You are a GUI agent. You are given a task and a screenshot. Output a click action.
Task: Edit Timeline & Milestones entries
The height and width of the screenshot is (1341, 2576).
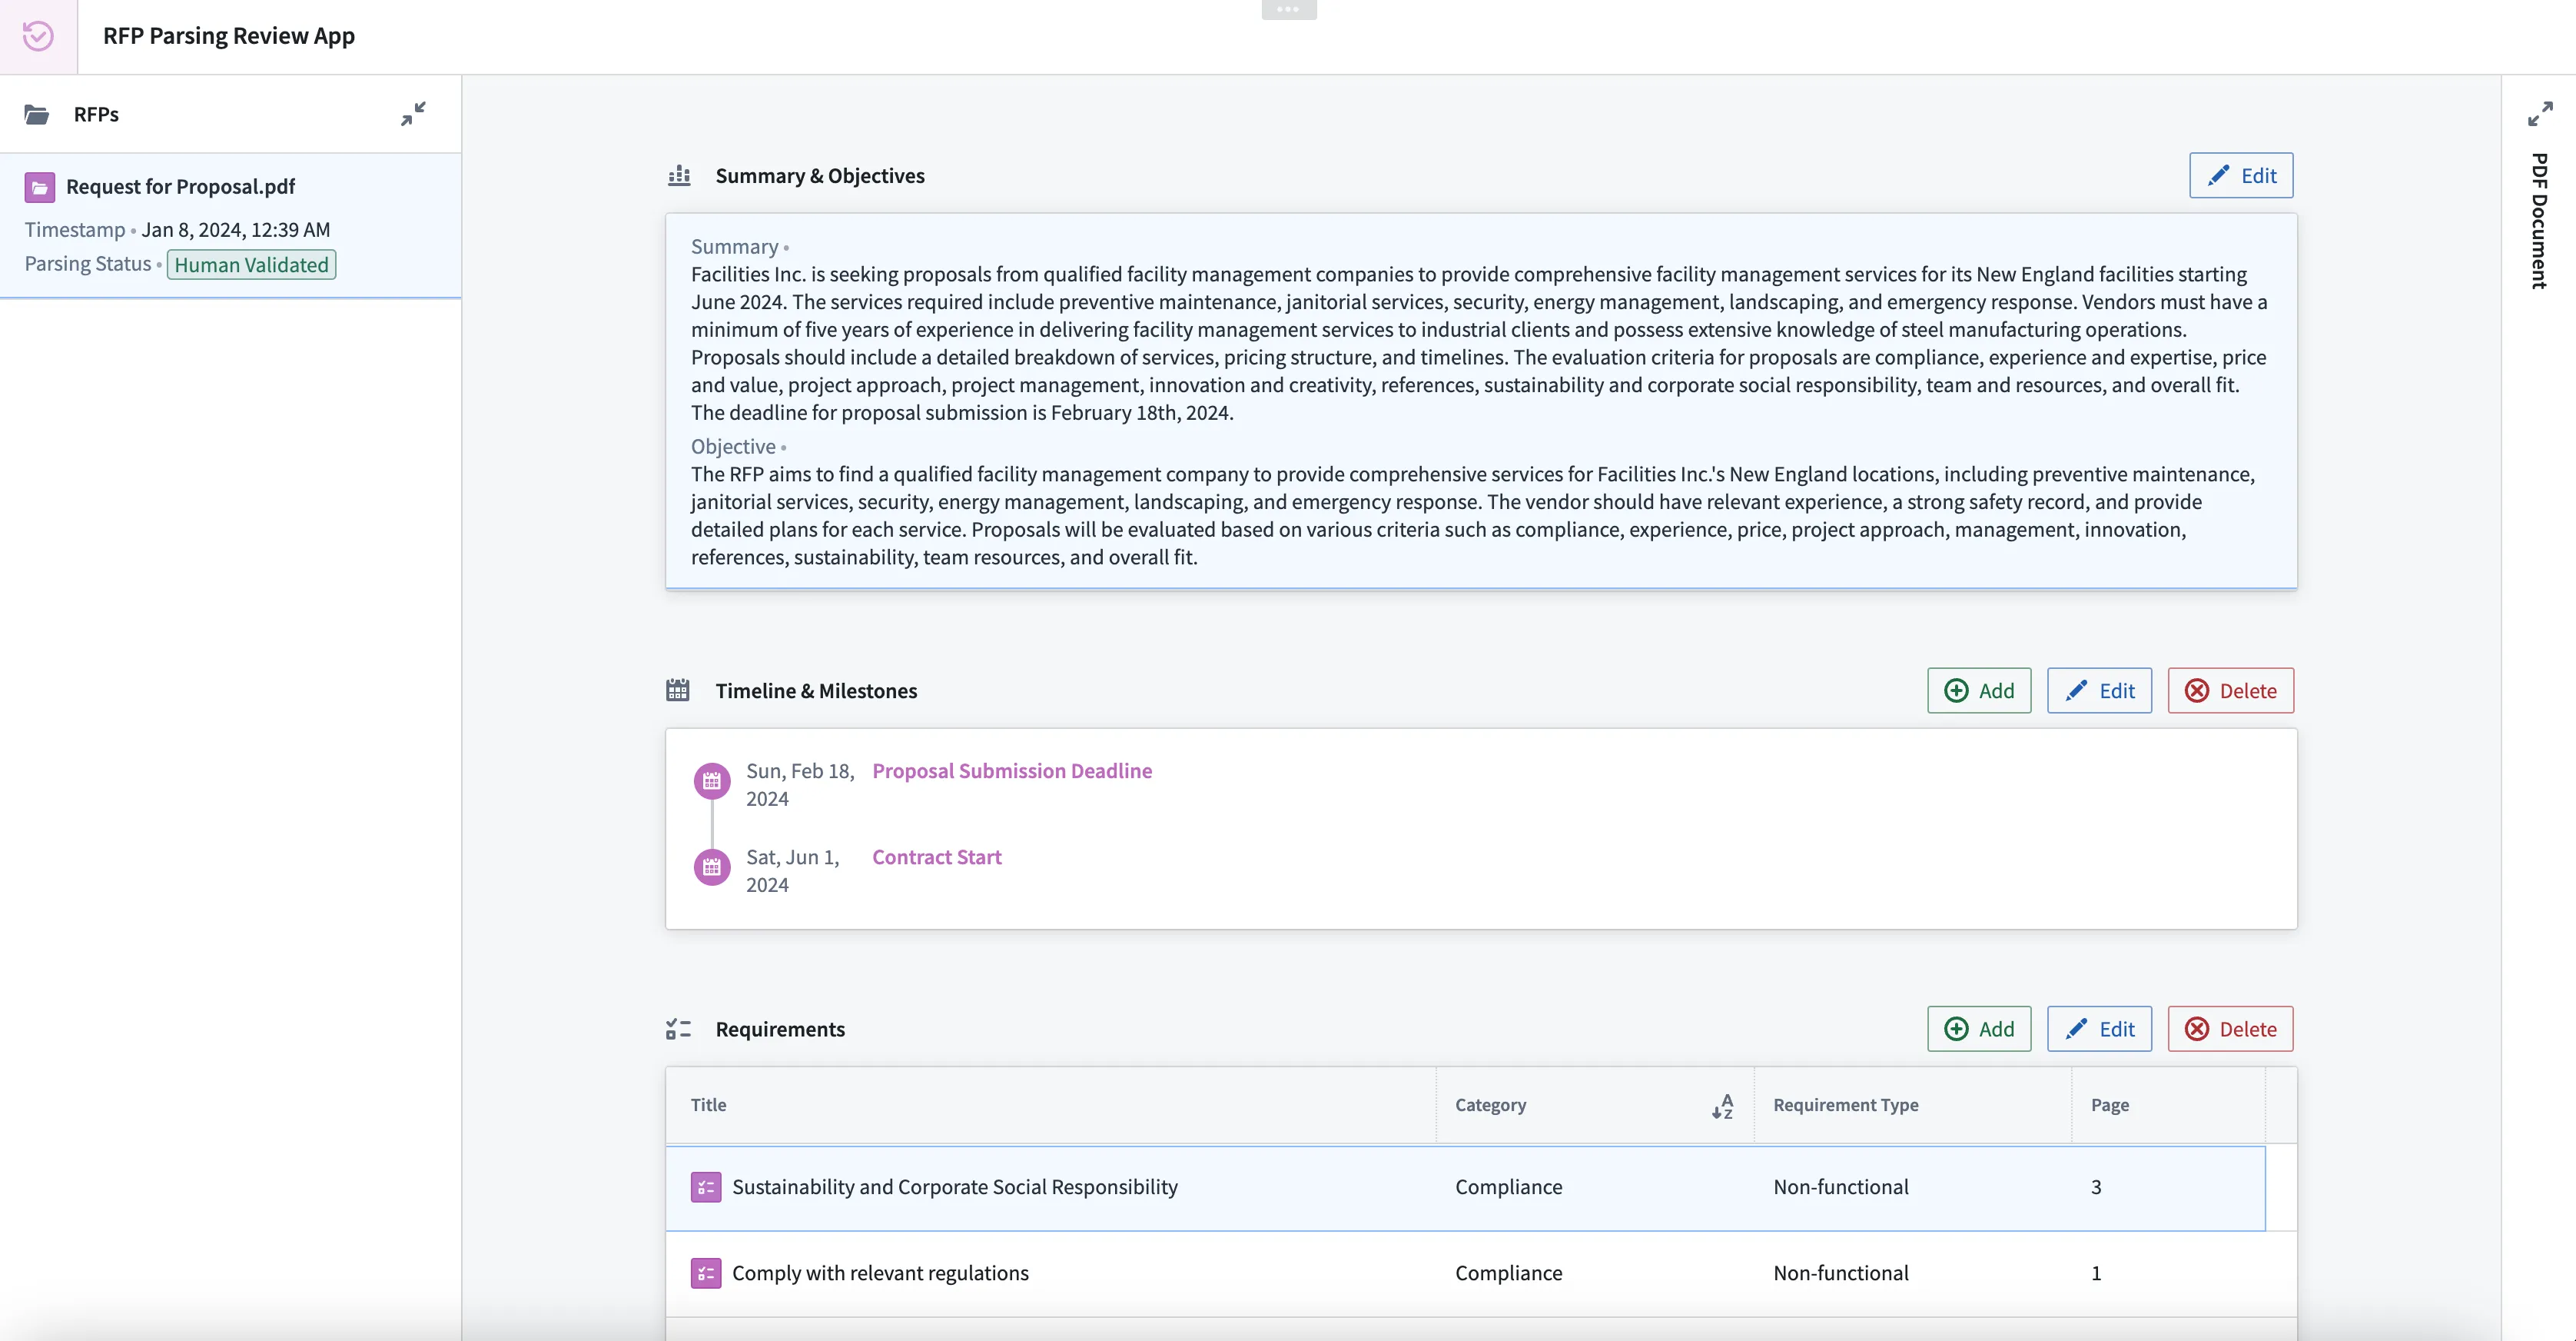2098,690
